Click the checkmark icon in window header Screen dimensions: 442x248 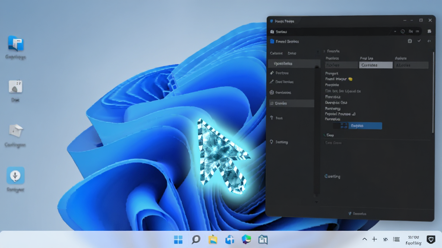point(419,41)
